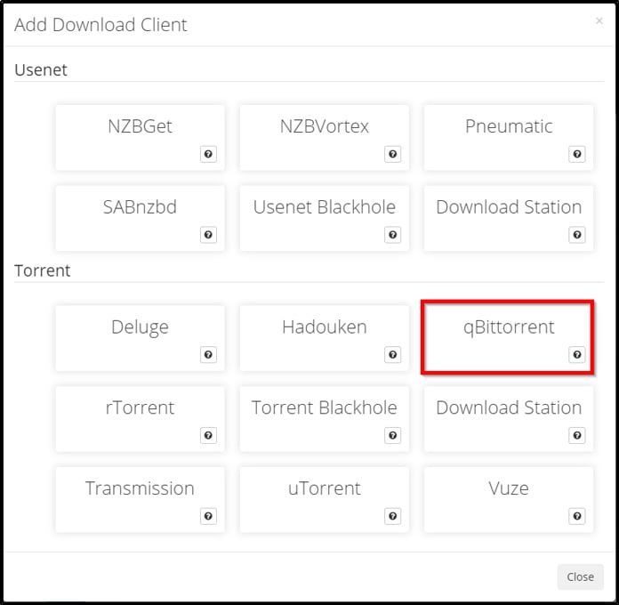Viewport: 619px width, 605px height.
Task: Select Download Station under Usenet section
Action: click(509, 218)
